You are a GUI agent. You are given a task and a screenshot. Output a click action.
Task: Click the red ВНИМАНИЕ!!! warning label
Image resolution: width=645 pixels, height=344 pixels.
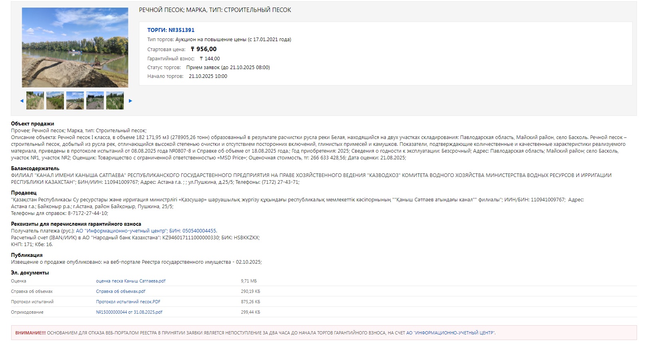(x=30, y=333)
